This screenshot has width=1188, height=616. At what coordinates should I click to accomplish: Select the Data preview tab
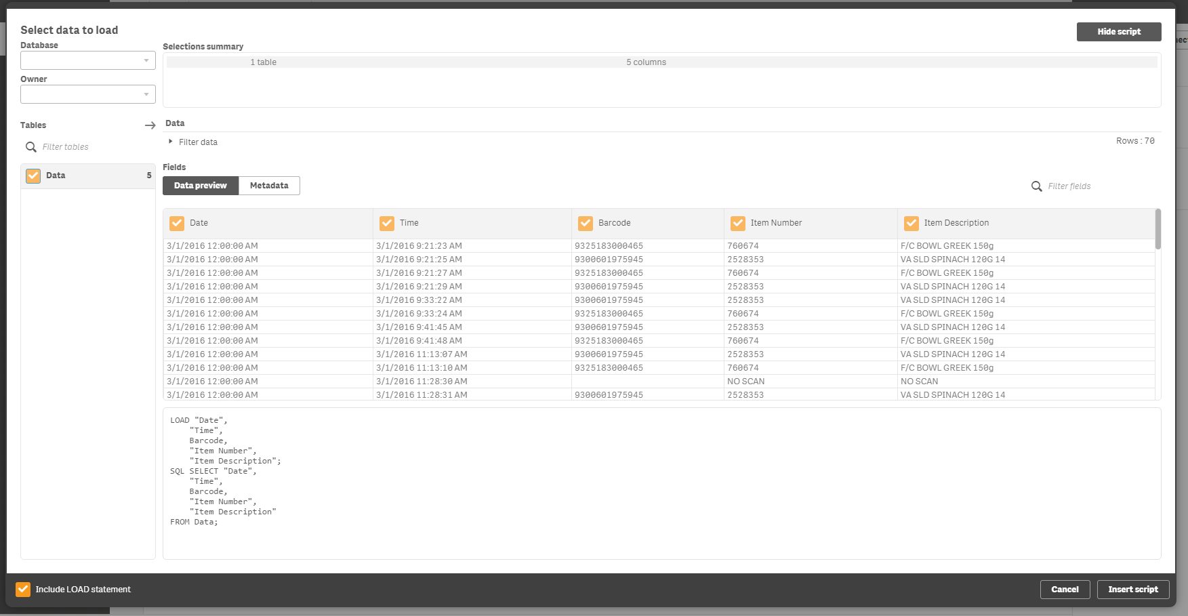coord(200,185)
